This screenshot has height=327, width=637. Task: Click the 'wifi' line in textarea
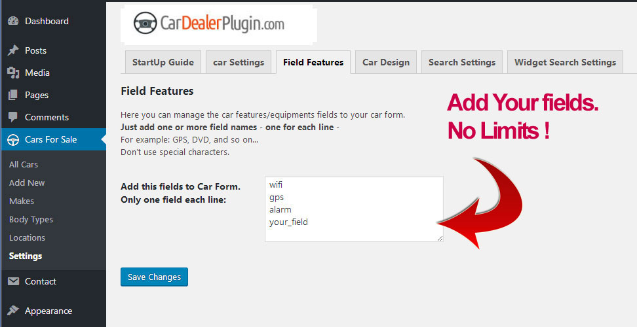click(276, 185)
